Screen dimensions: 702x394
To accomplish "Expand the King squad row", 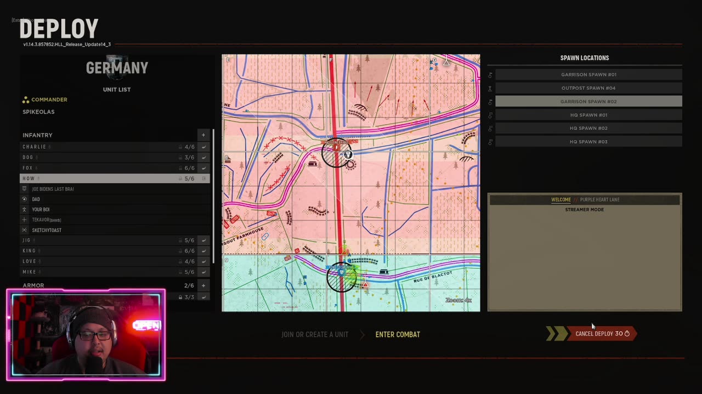I will click(x=109, y=251).
